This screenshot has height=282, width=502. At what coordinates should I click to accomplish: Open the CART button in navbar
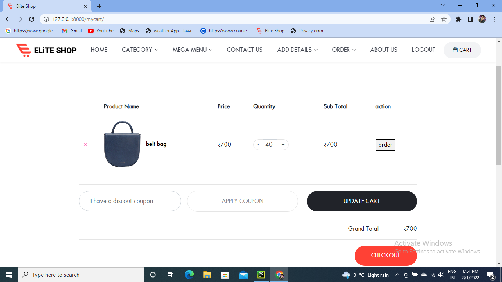click(x=462, y=50)
